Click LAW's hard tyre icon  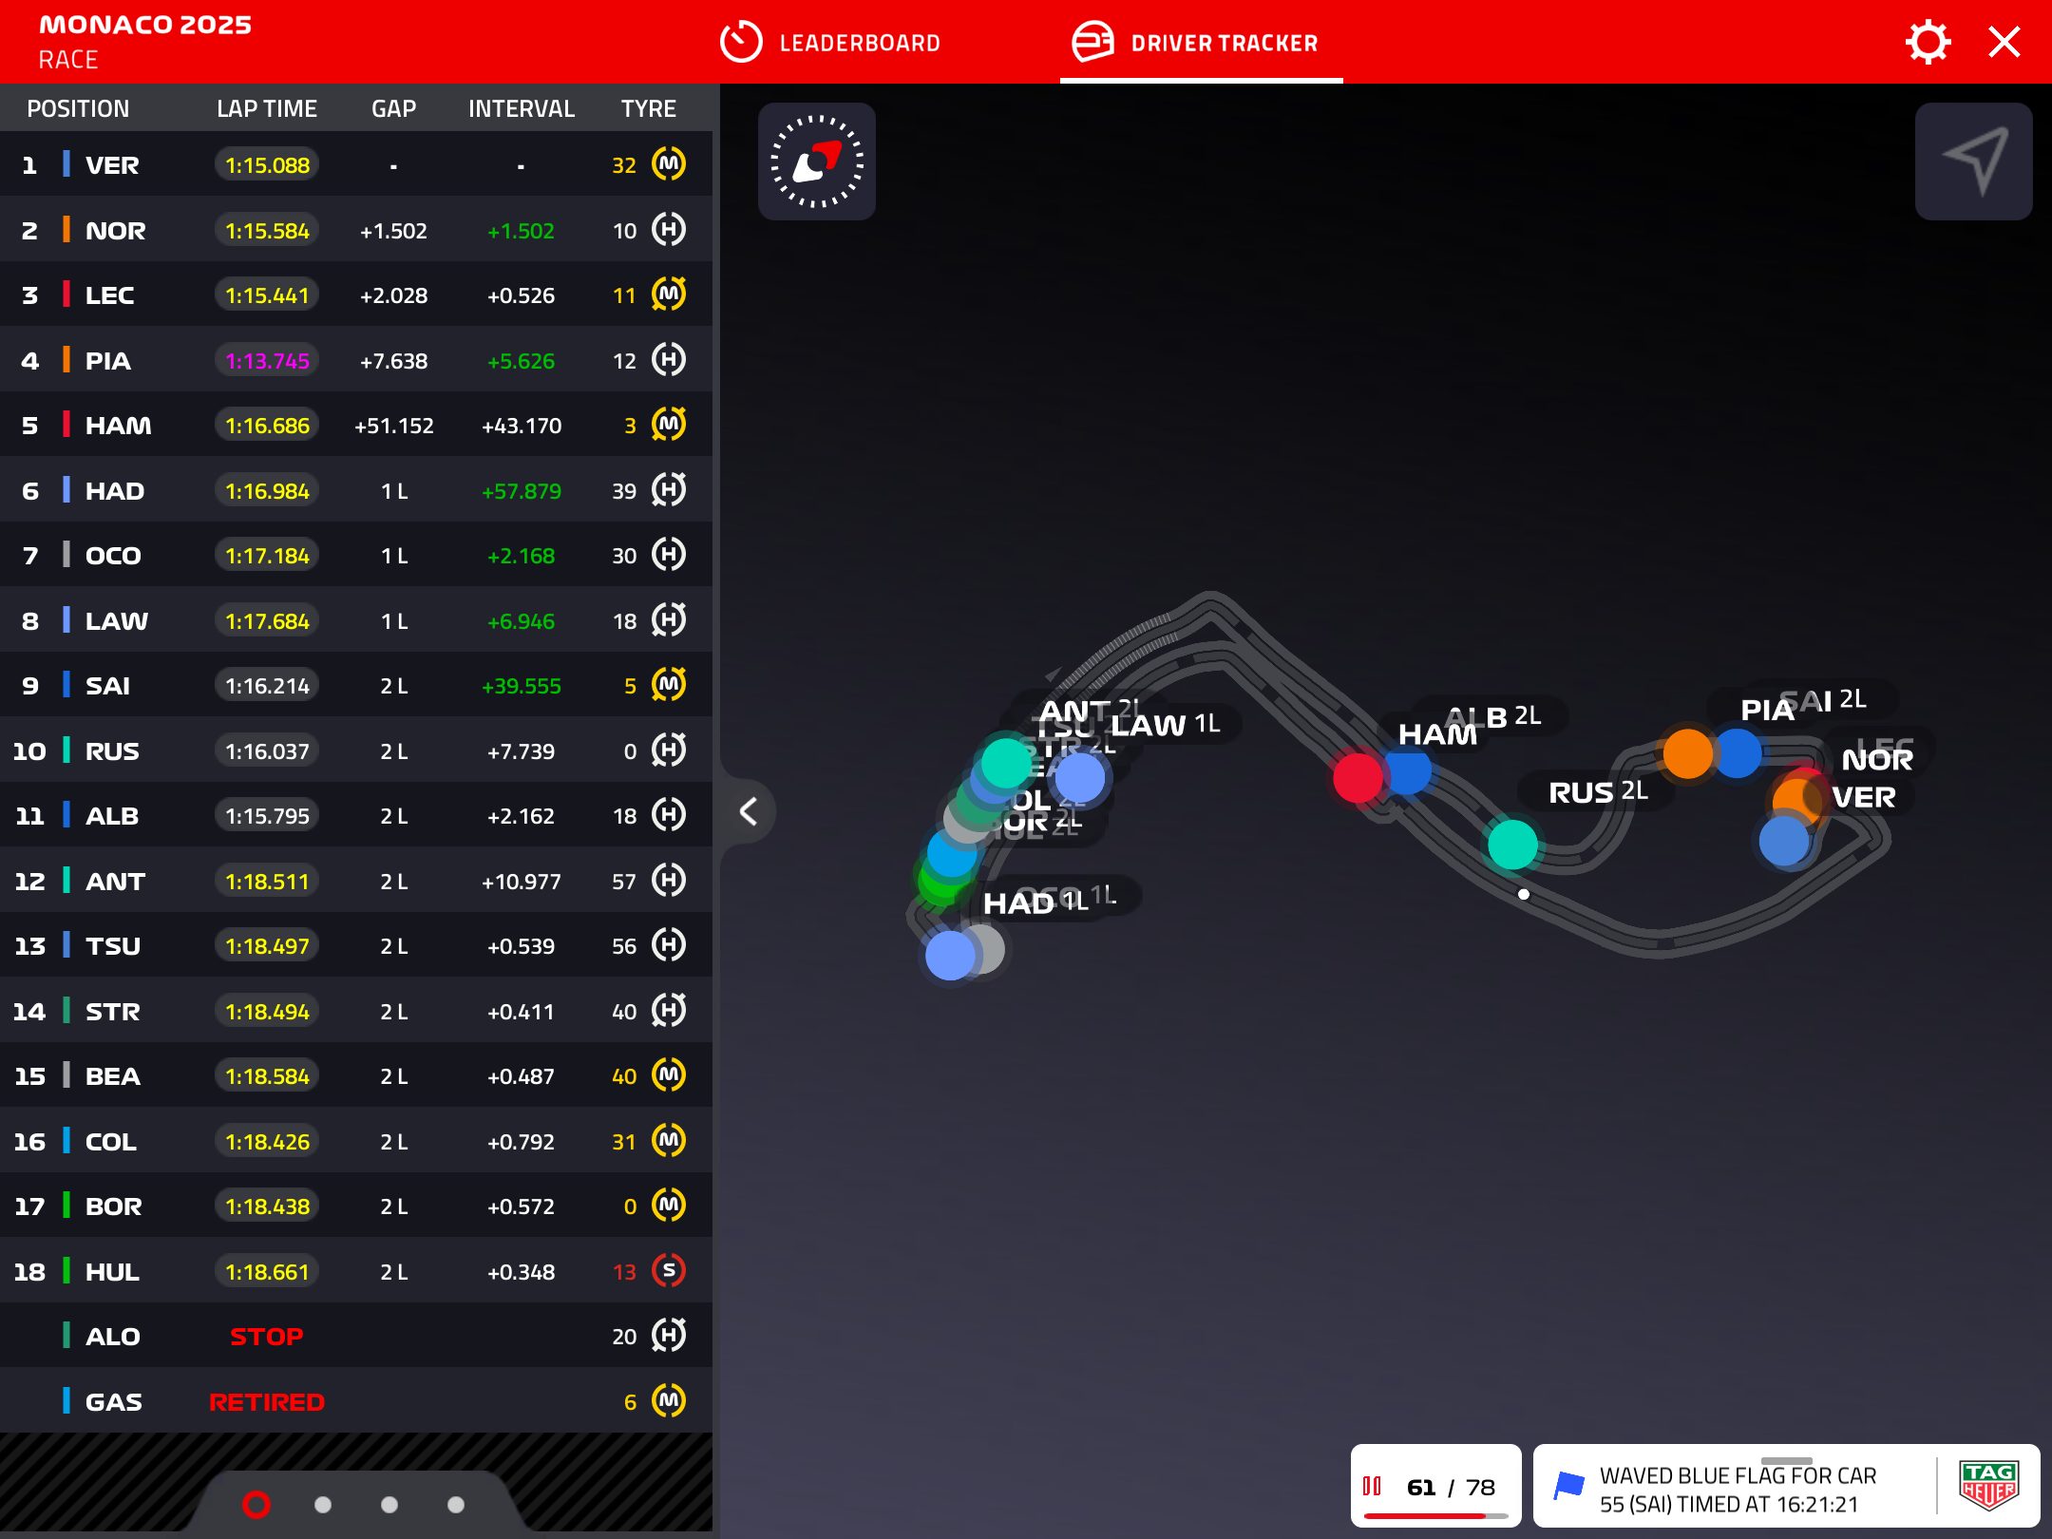click(669, 620)
